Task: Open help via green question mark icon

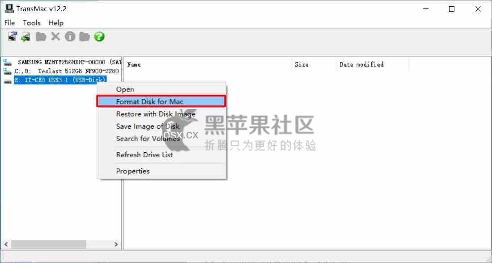Action: click(99, 37)
